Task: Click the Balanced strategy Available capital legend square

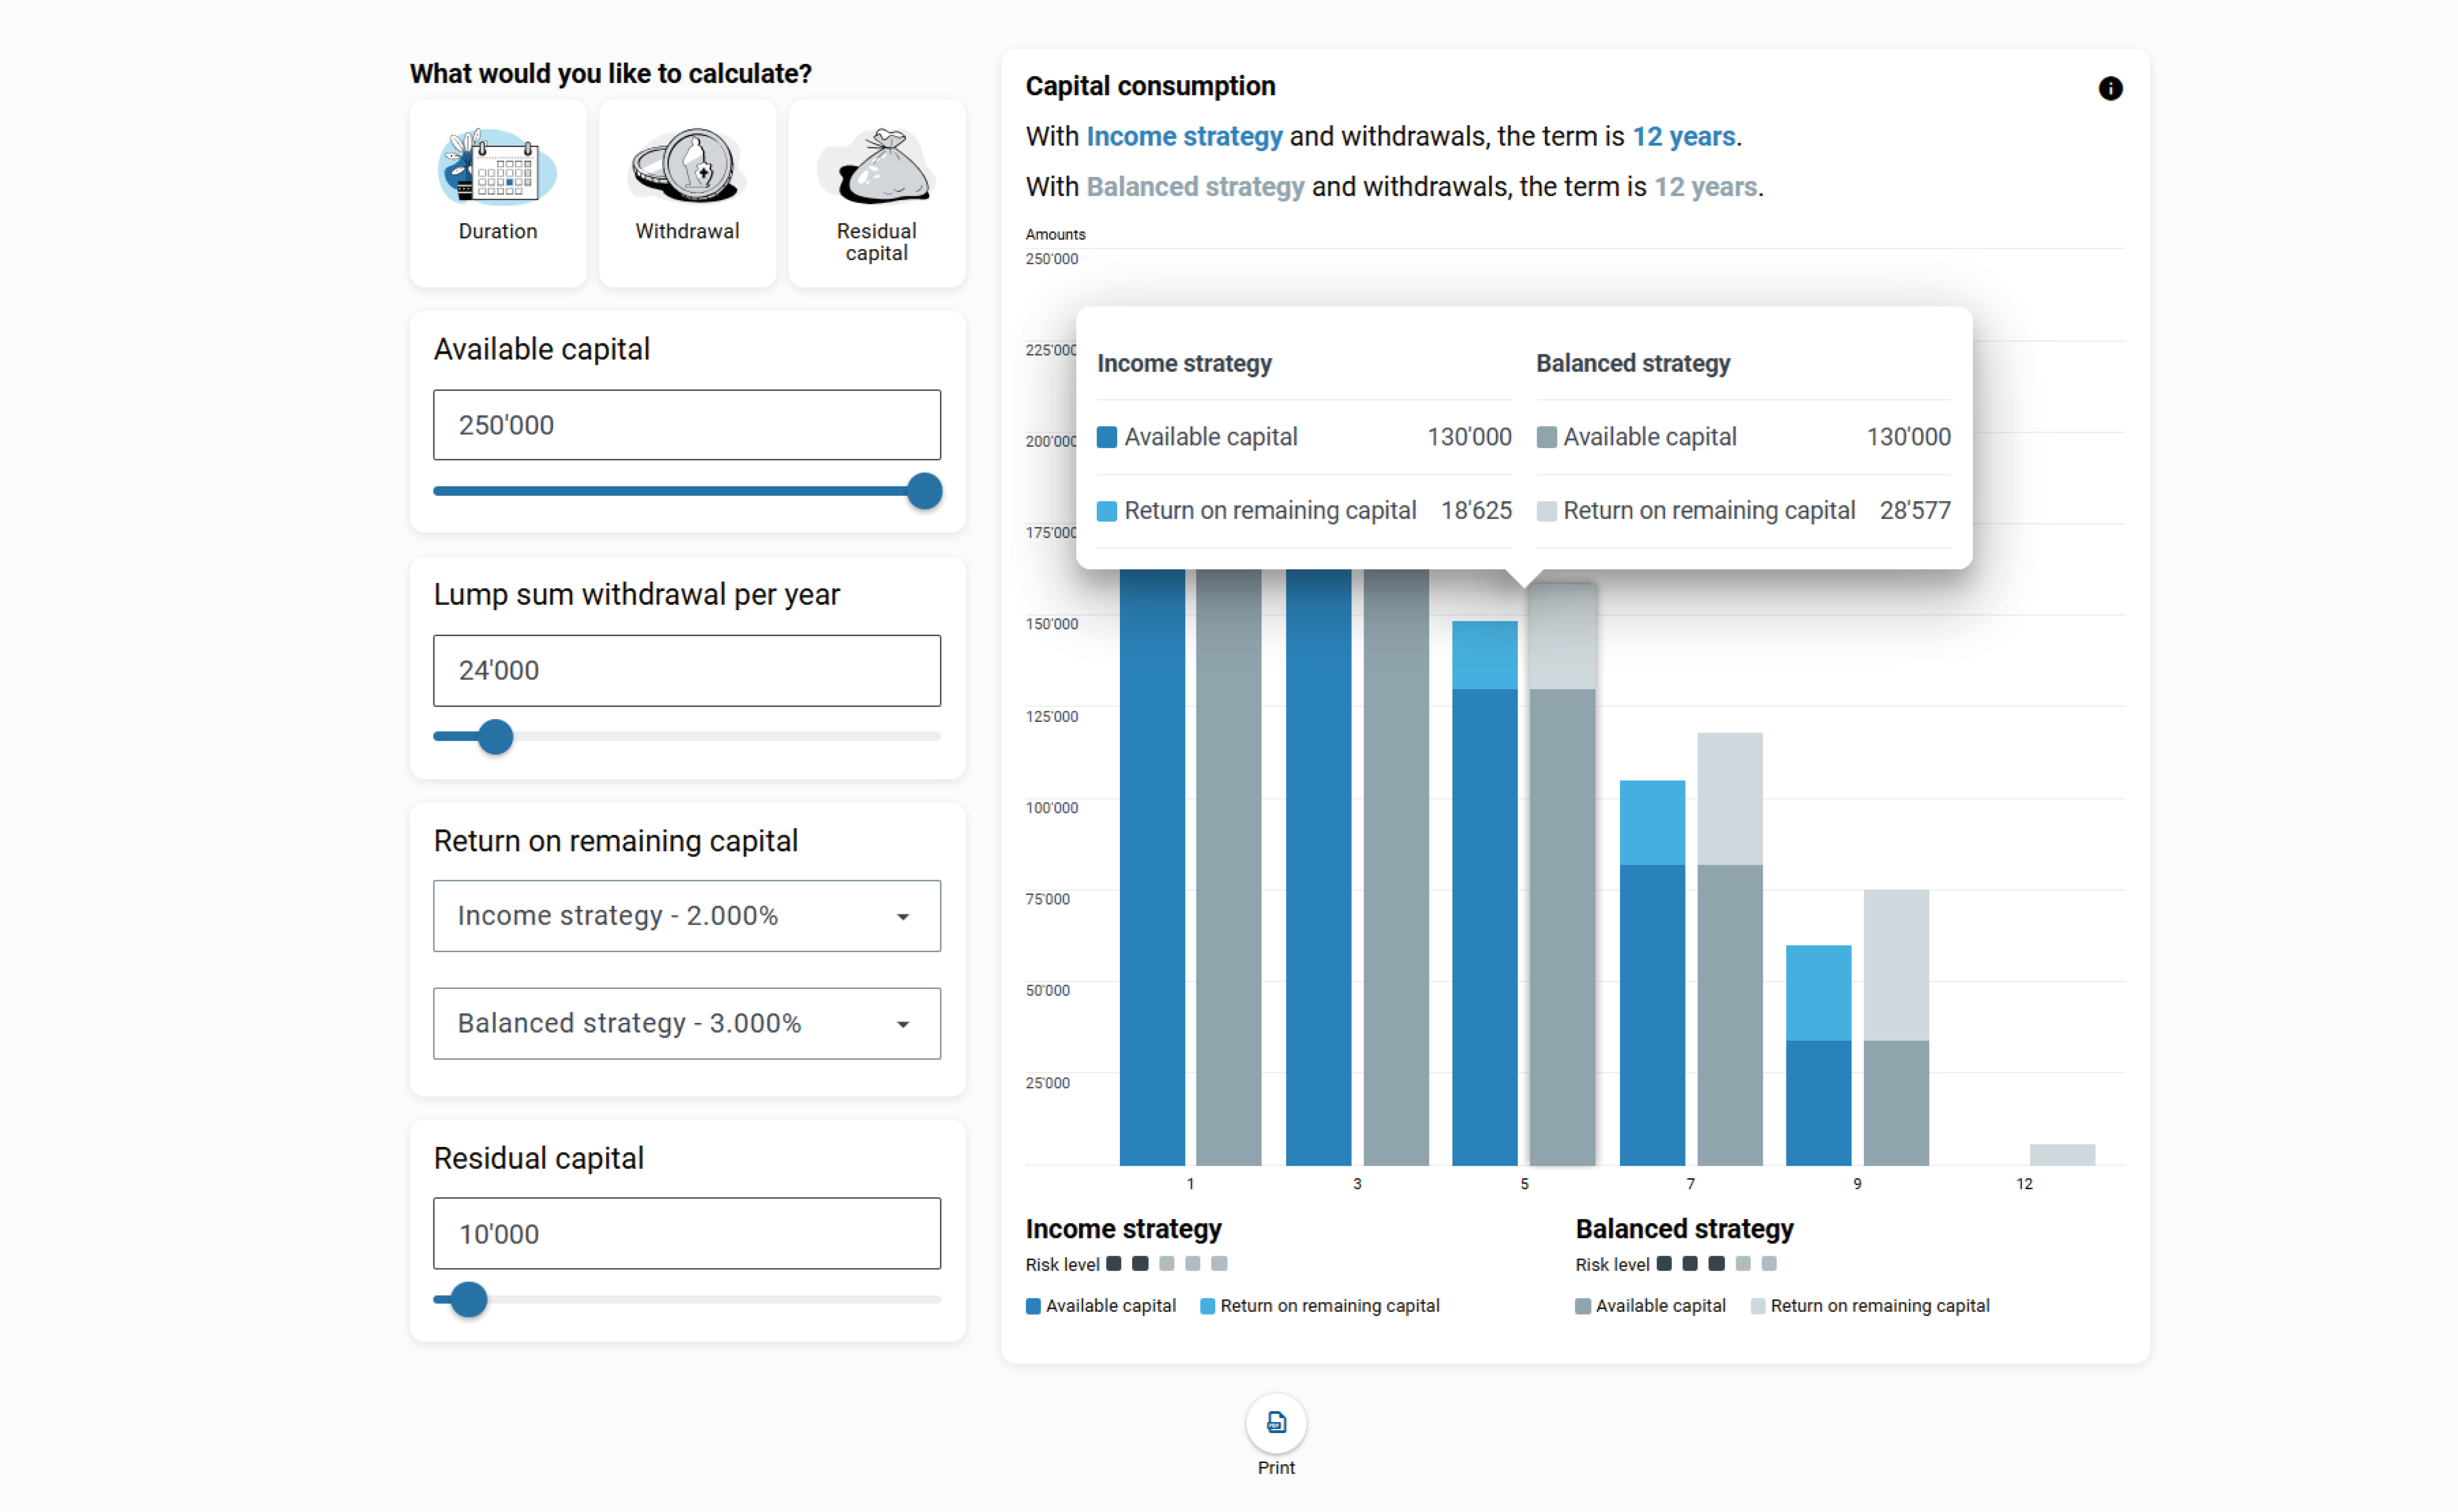Action: 1583,1306
